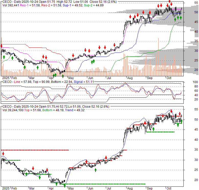Click the 35 price label on top chart
Viewport: 199px width, 190px height.
tap(196, 41)
